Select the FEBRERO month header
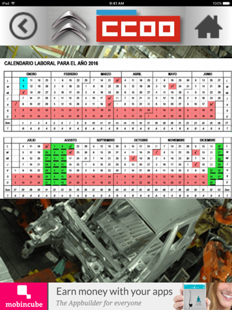Screen dimensions: 232x310 (x=71, y=74)
